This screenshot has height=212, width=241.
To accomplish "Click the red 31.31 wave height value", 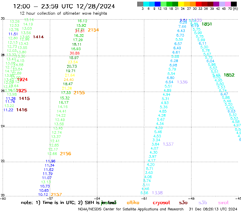I will tap(80, 31).
